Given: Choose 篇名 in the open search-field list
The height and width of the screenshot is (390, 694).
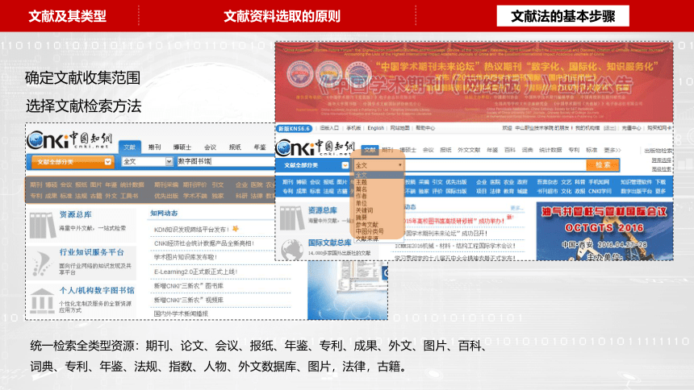Looking at the screenshot, I should [362, 189].
